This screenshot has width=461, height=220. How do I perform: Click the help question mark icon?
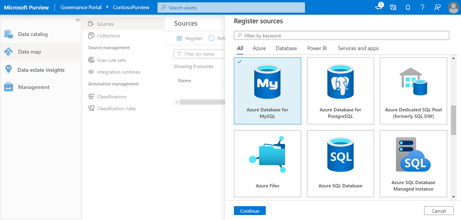pyautogui.click(x=422, y=7)
